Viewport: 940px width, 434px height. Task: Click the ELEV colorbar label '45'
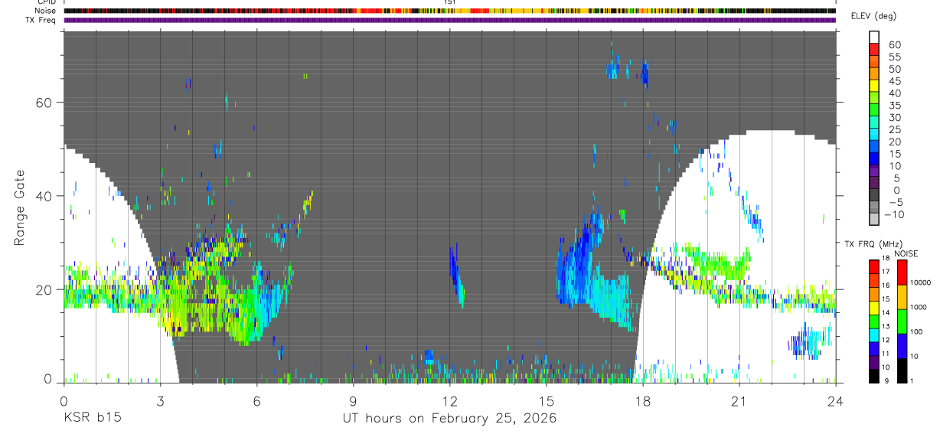(893, 81)
